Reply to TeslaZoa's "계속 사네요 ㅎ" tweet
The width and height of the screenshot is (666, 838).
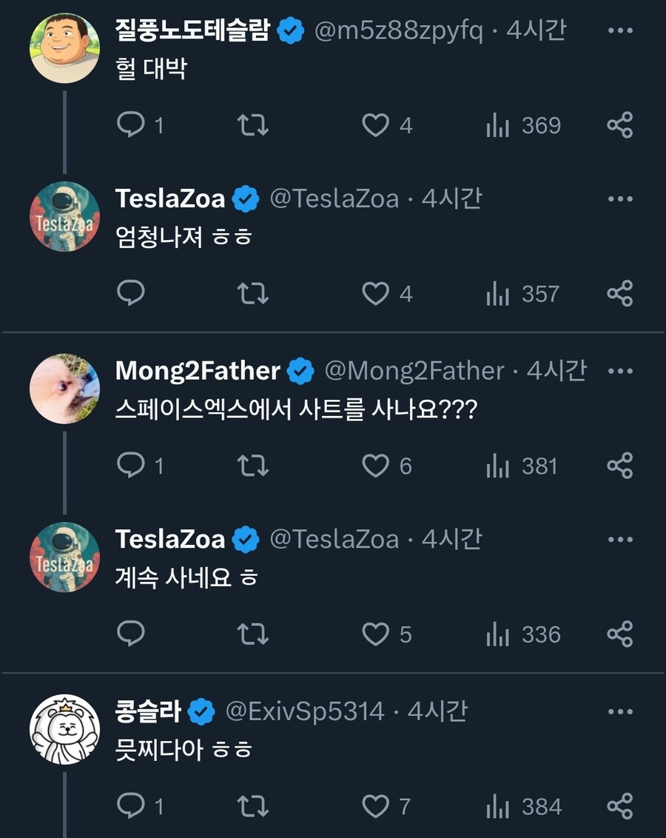132,634
